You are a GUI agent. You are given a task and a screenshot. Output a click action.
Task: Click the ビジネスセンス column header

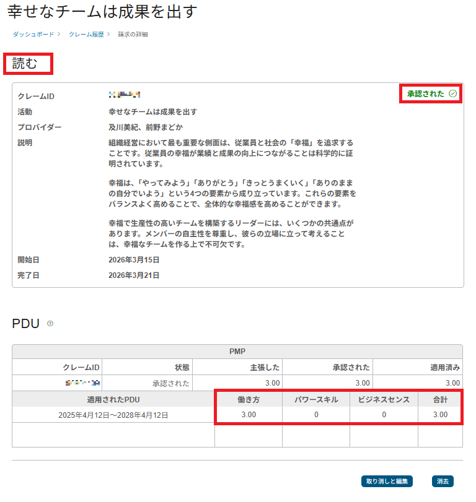pos(384,400)
